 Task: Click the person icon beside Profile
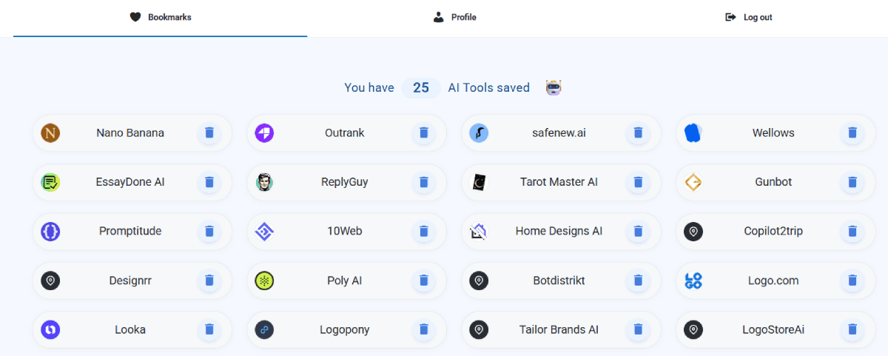point(438,18)
